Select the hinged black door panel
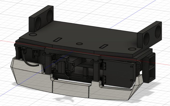170x106 pixels. [x=119, y=74]
